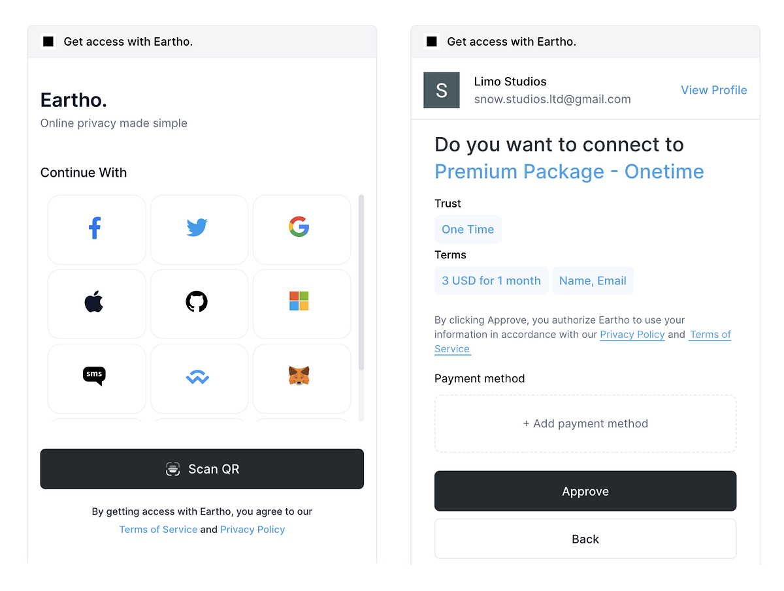Choose the Apple sign-in icon
The height and width of the screenshot is (591, 784).
(96, 303)
